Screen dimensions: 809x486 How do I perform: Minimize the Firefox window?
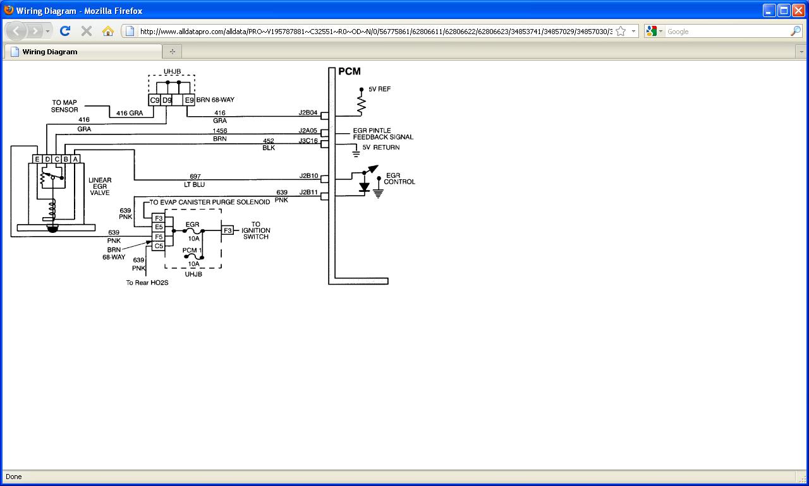(x=769, y=11)
